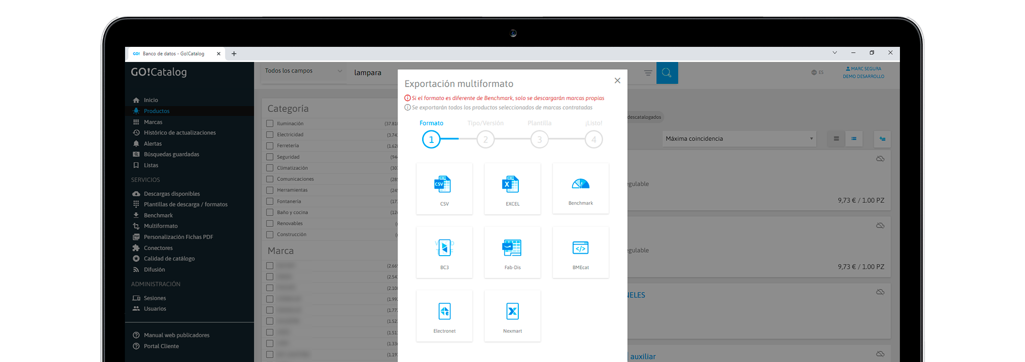Screen dimensions: 1025x362
Task: Tick the Herramientas category checkbox
Action: (270, 190)
